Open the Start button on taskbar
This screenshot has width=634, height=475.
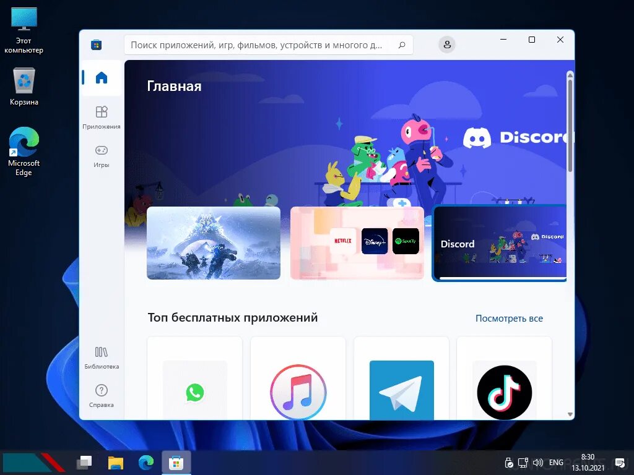click(x=33, y=463)
